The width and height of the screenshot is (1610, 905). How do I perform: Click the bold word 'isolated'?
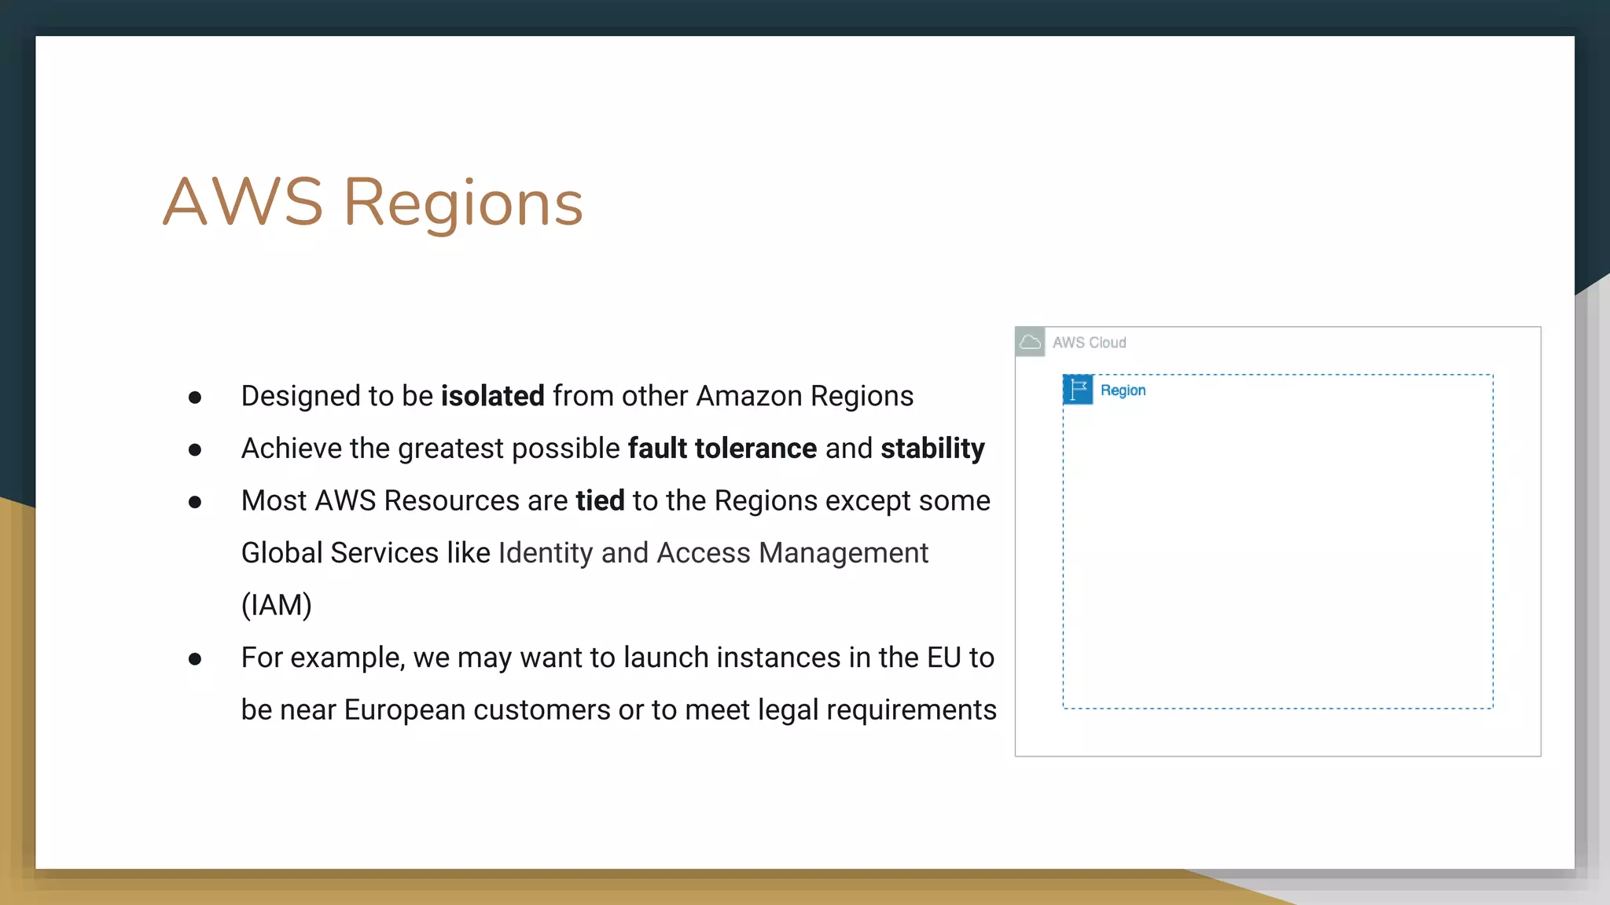pos(493,396)
